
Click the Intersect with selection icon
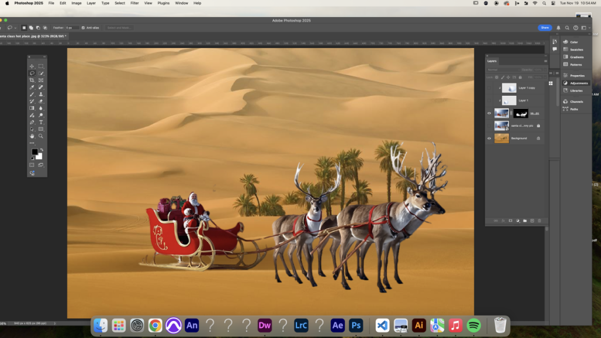coord(45,28)
